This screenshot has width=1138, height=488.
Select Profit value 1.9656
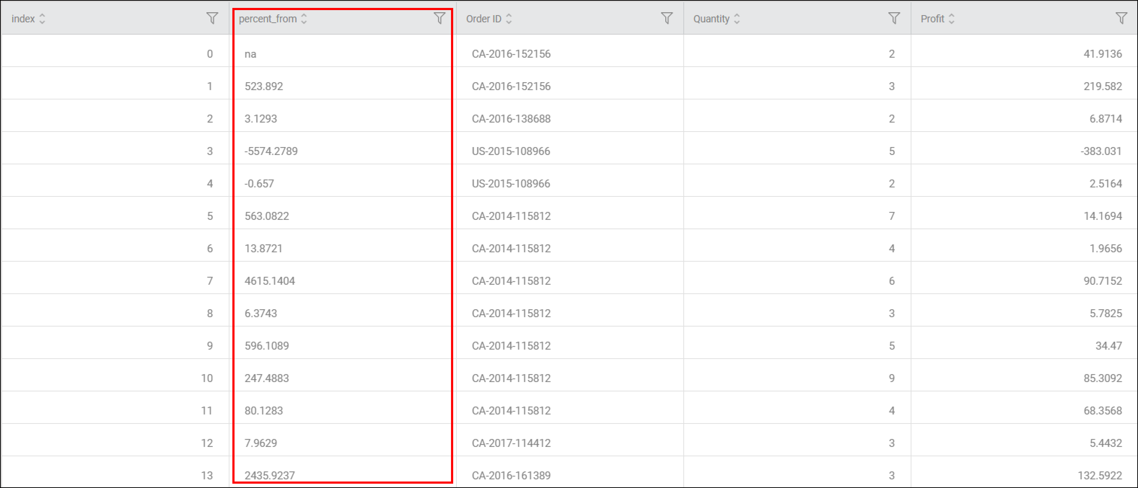(1106, 248)
